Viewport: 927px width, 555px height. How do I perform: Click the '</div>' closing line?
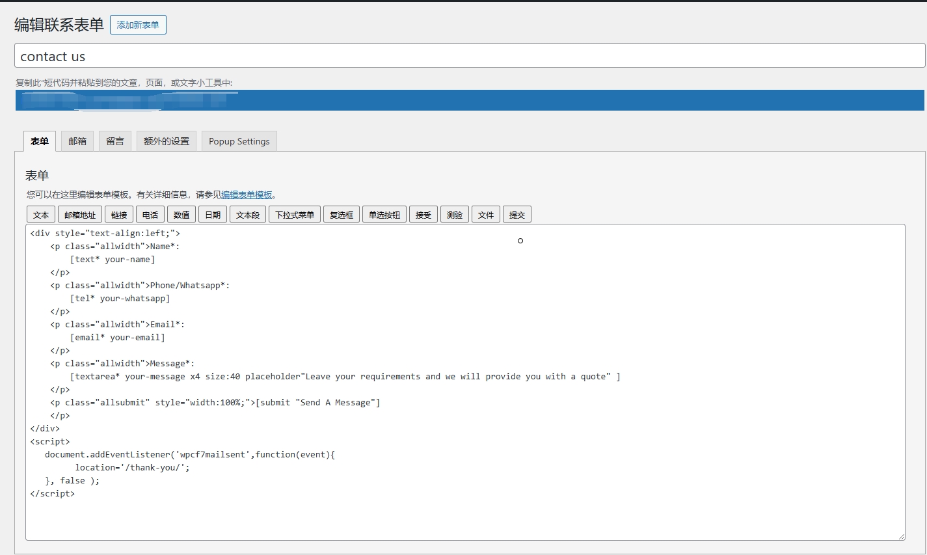coord(45,429)
